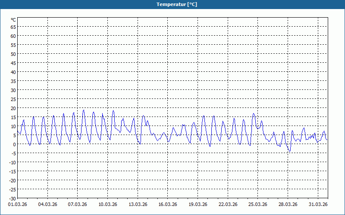This screenshot has height=215, width=345.
Task: Click the °C unit label above y-axis
Action: pyautogui.click(x=13, y=20)
